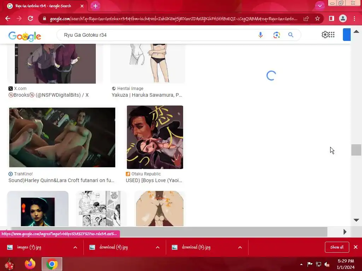Go to Google home via the logo
The width and height of the screenshot is (362, 271).
coord(25,36)
